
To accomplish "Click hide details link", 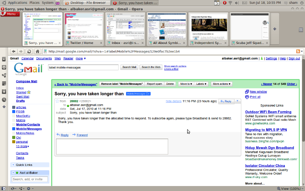I will [x=173, y=101].
